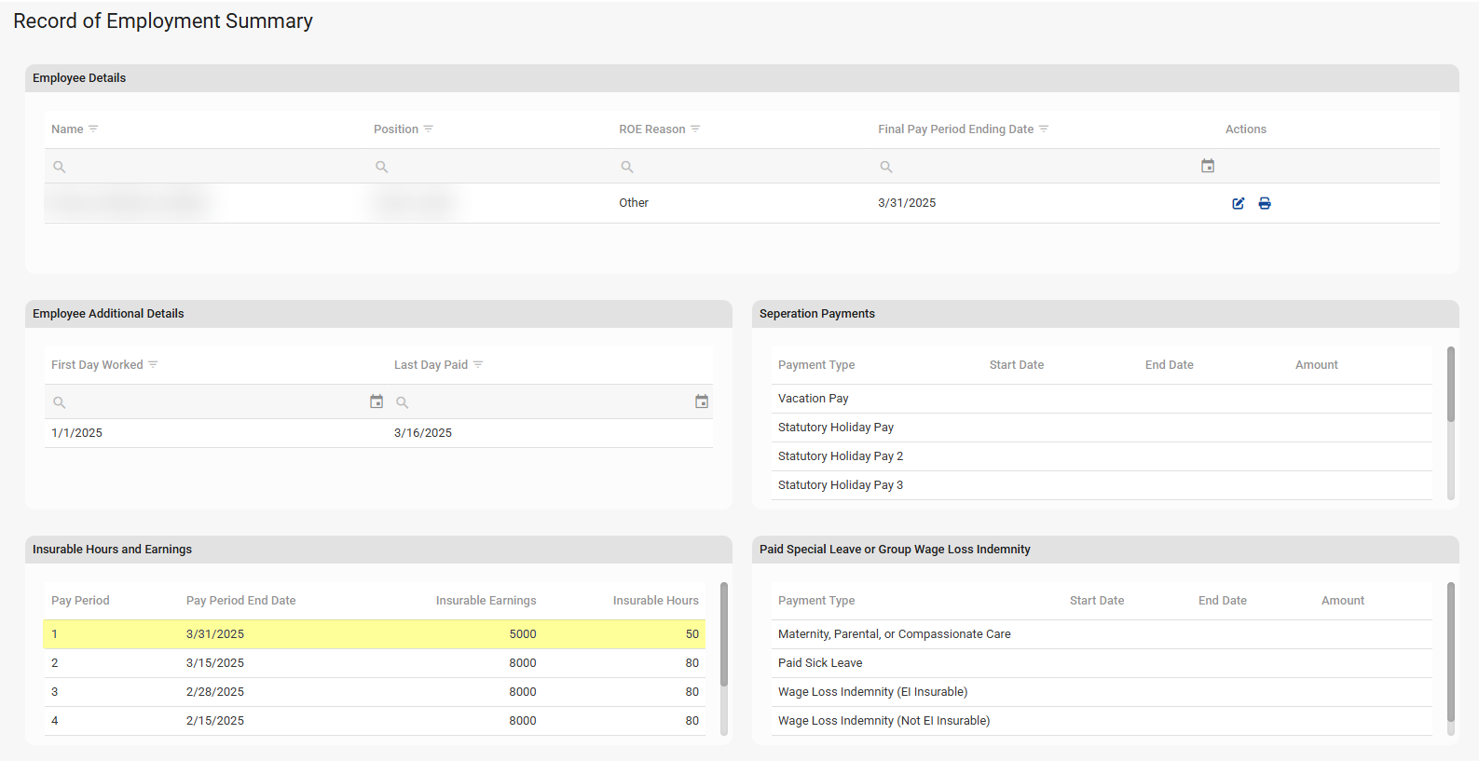Open calendar picker for Final Pay Period Ending Date

tap(1208, 166)
